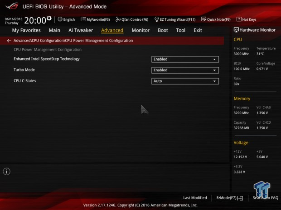This screenshot has width=281, height=210.
Task: Click the arrow on the Turbo Mode combo box
Action: pos(214,70)
